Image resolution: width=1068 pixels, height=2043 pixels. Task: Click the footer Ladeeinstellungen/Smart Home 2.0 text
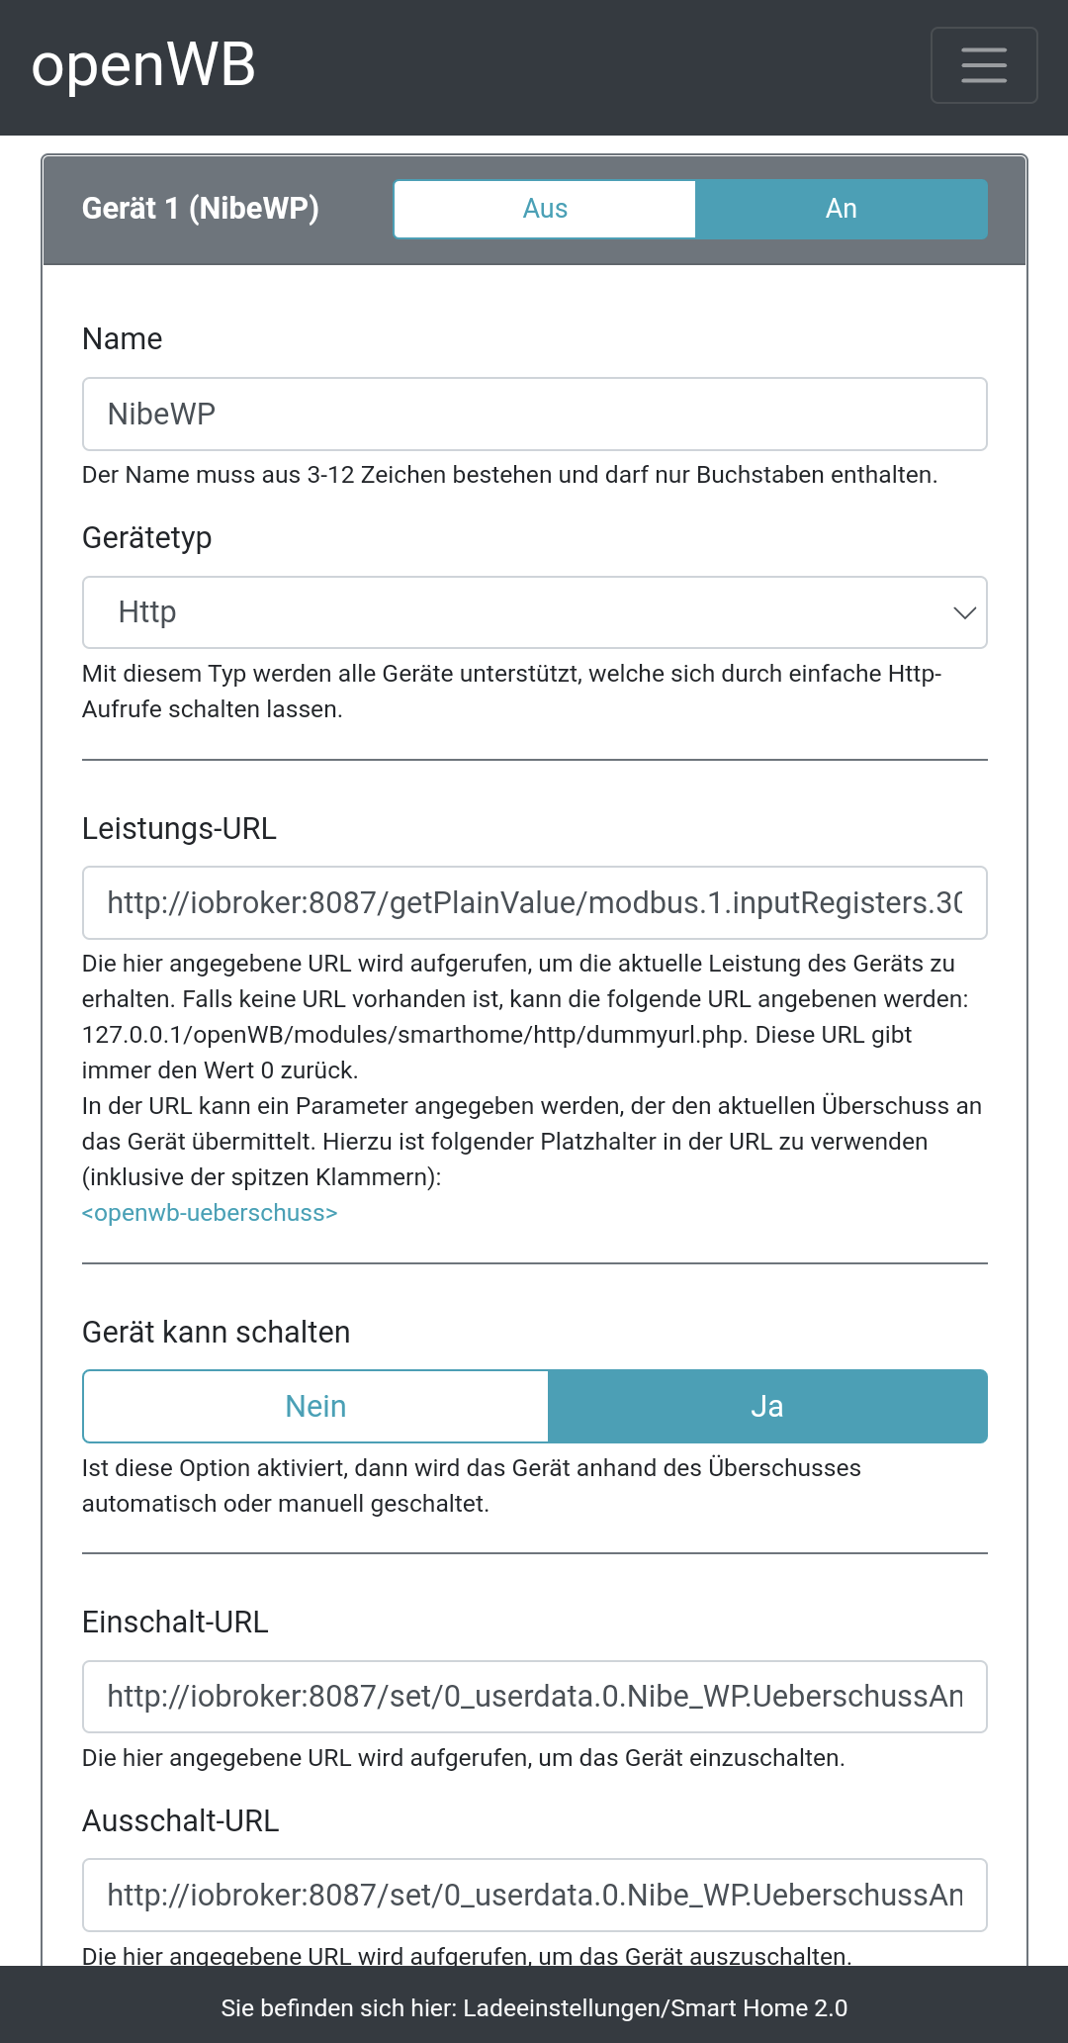coord(655,2007)
